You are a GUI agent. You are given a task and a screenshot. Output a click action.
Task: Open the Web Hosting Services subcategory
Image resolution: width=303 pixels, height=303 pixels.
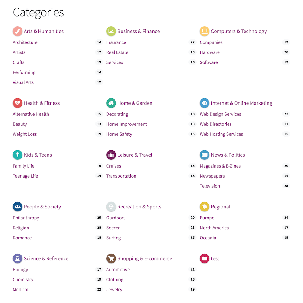(x=221, y=134)
